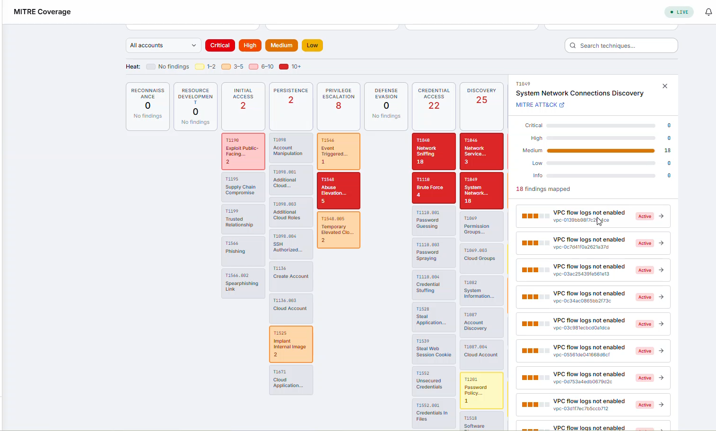Toggle the Low severity filter
The width and height of the screenshot is (716, 431).
pos(312,45)
